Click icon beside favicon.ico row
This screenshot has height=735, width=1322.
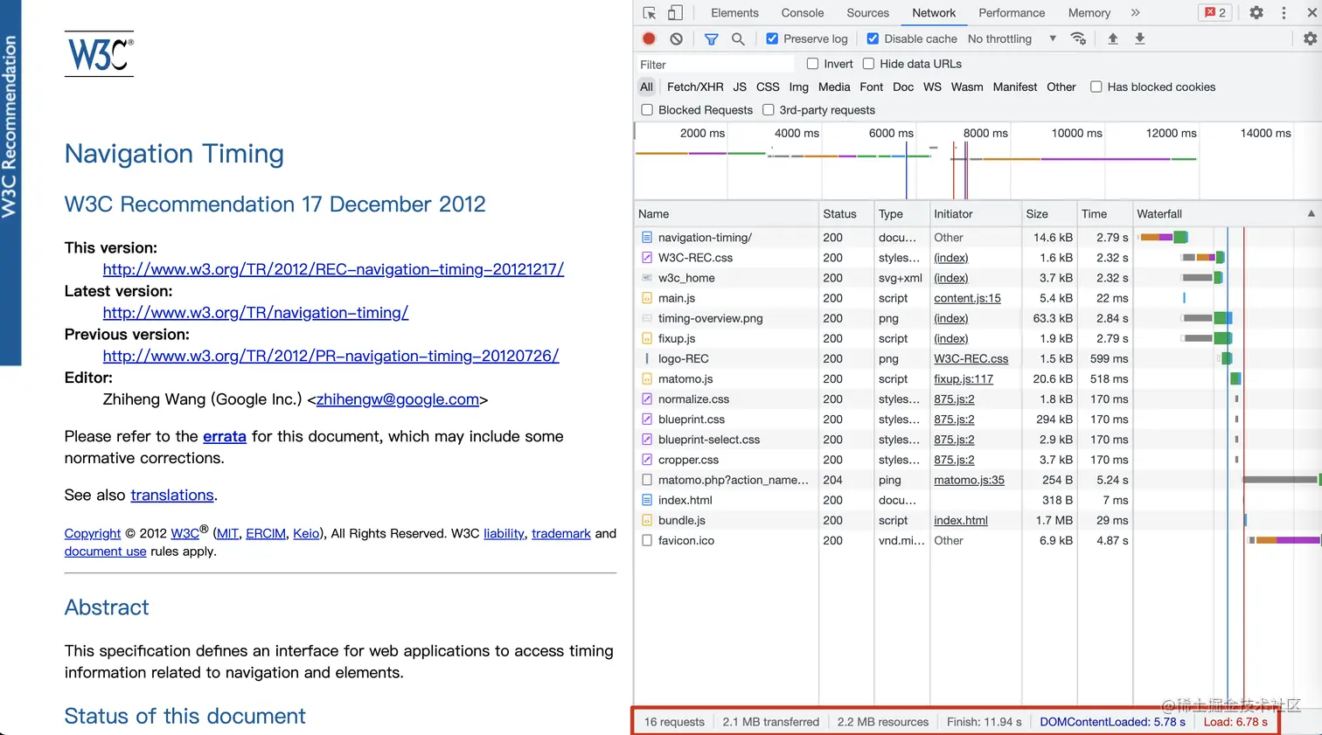point(647,540)
